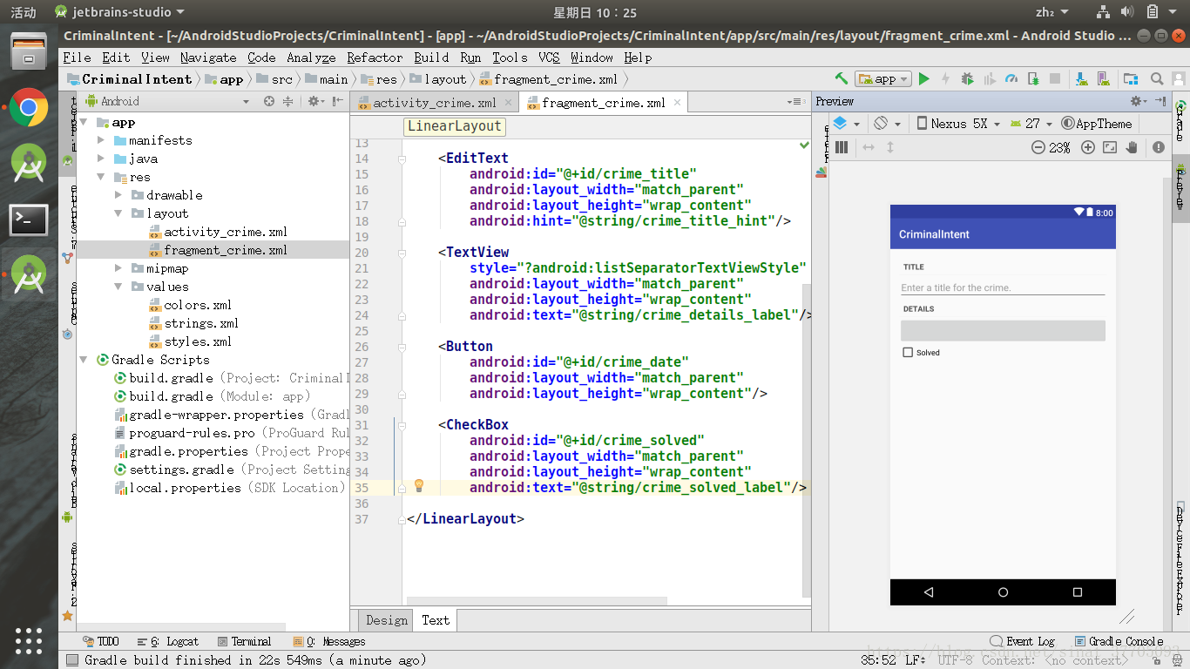Show warnings and errors icon in Preview
Image resolution: width=1190 pixels, height=669 pixels.
1159,147
